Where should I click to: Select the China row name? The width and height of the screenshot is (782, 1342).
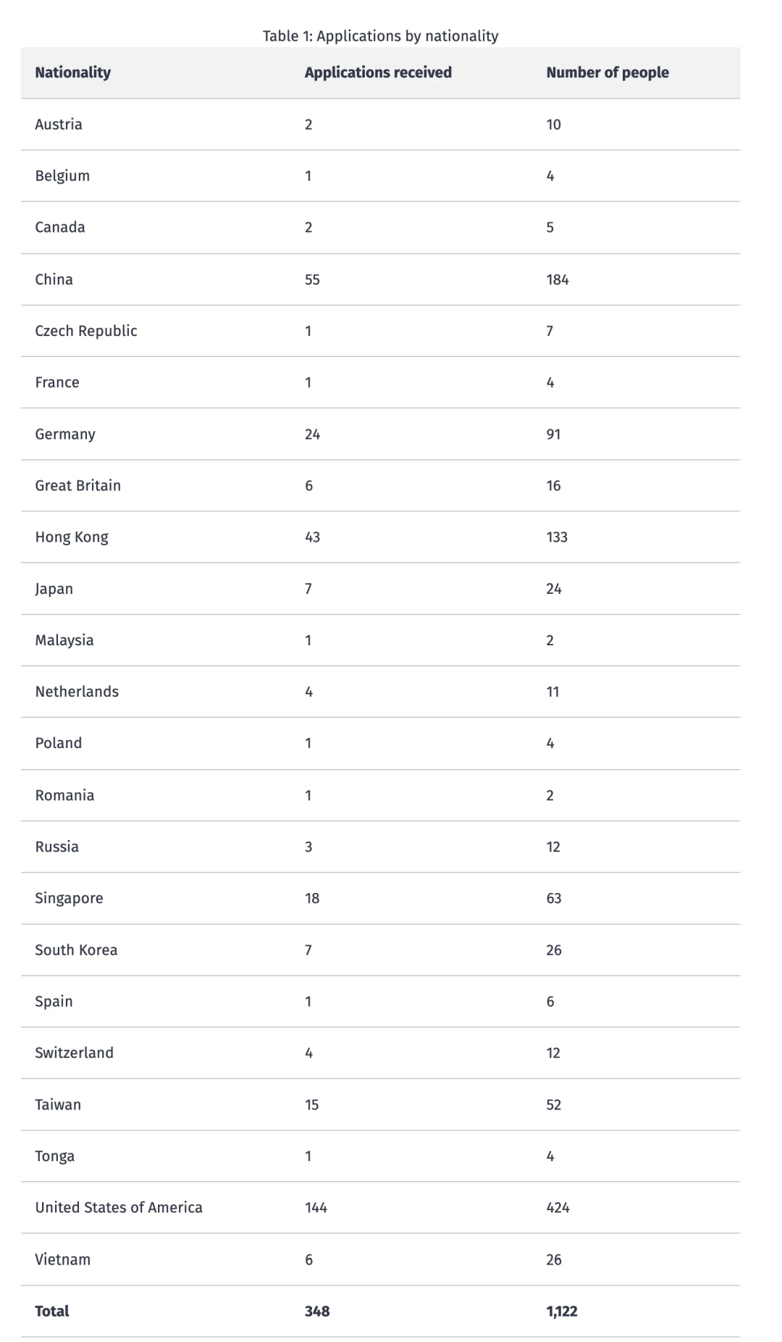tap(54, 280)
